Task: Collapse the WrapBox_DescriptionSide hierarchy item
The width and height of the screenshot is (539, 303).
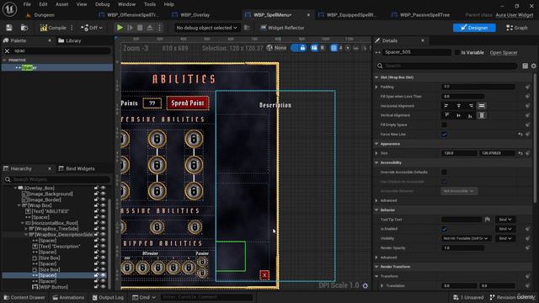Action: (26, 235)
